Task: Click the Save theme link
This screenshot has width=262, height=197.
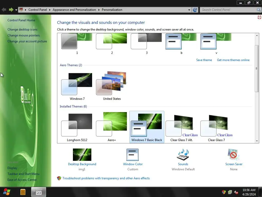Action: 204,60
